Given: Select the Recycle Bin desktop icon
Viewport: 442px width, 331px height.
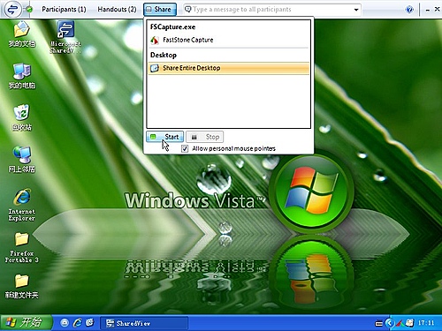Looking at the screenshot, I should [x=21, y=117].
